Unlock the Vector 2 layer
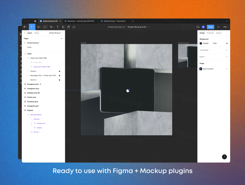 59,80
